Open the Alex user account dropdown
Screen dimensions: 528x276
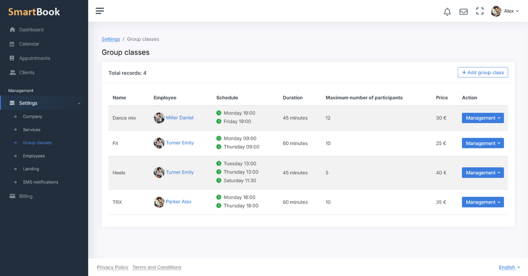[x=505, y=11]
